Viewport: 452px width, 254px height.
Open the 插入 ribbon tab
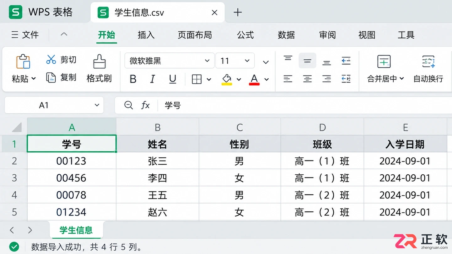tap(146, 35)
